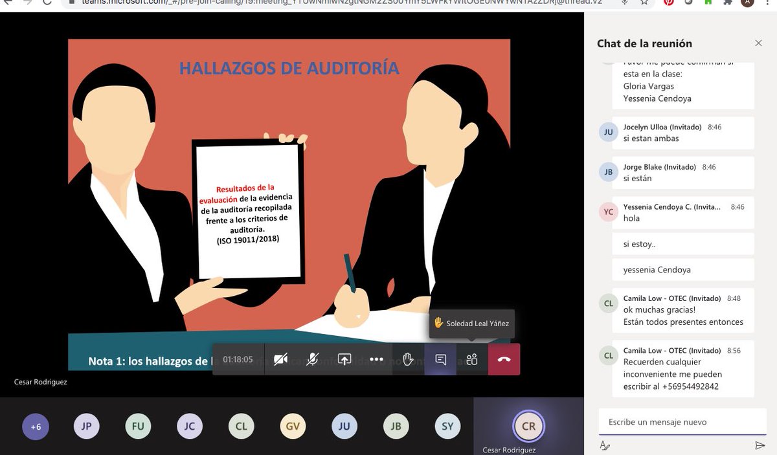Click the Chat de la reunión heading

(x=644, y=43)
